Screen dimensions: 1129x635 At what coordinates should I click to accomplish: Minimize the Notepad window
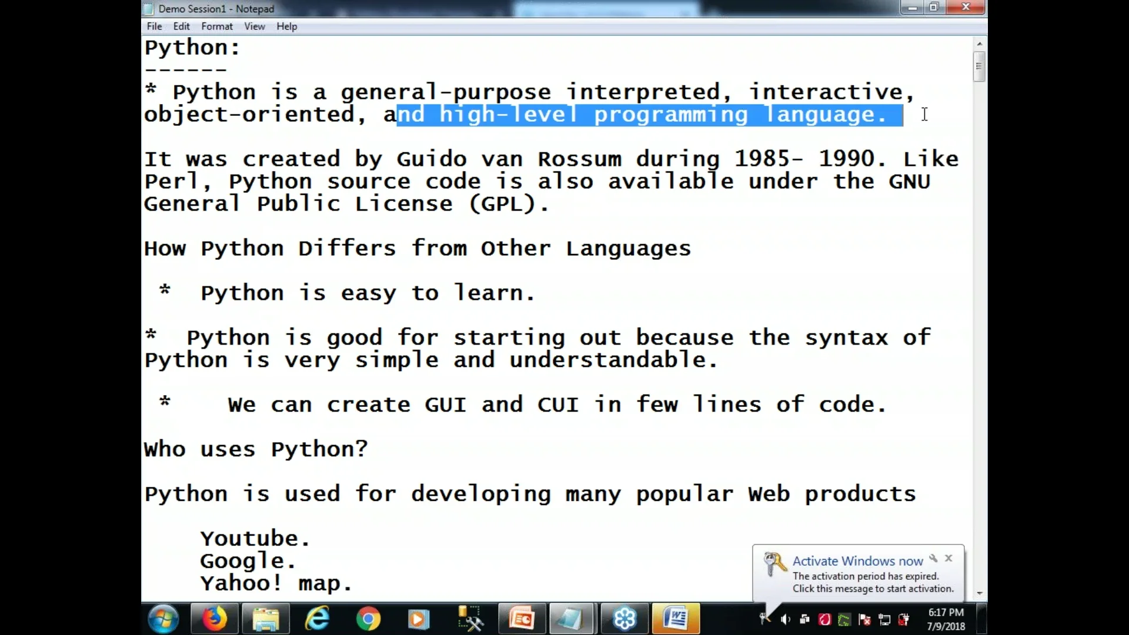point(912,8)
